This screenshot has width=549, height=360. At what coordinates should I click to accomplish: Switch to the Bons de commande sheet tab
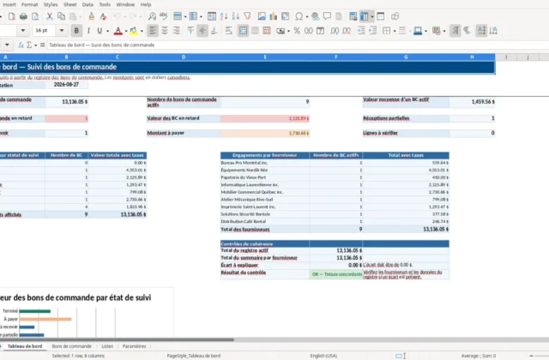point(71,346)
